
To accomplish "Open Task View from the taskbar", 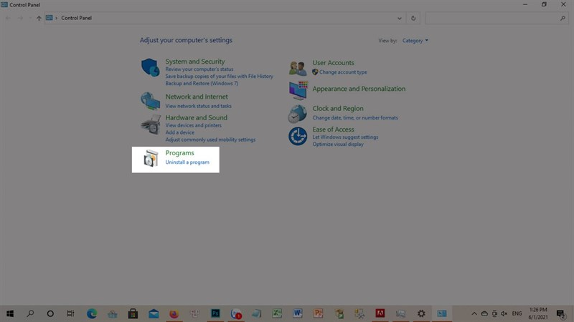I will 70,313.
